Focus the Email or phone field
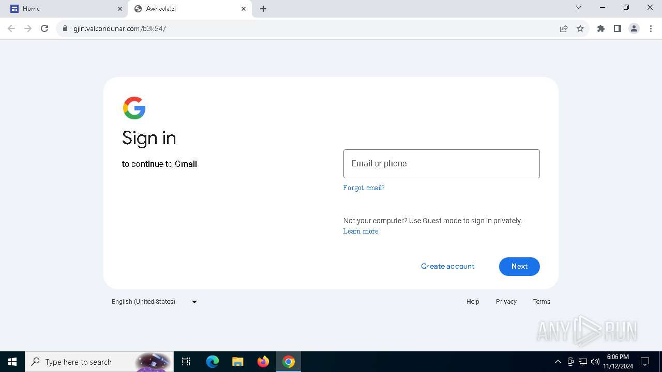The image size is (662, 372). pos(441,164)
